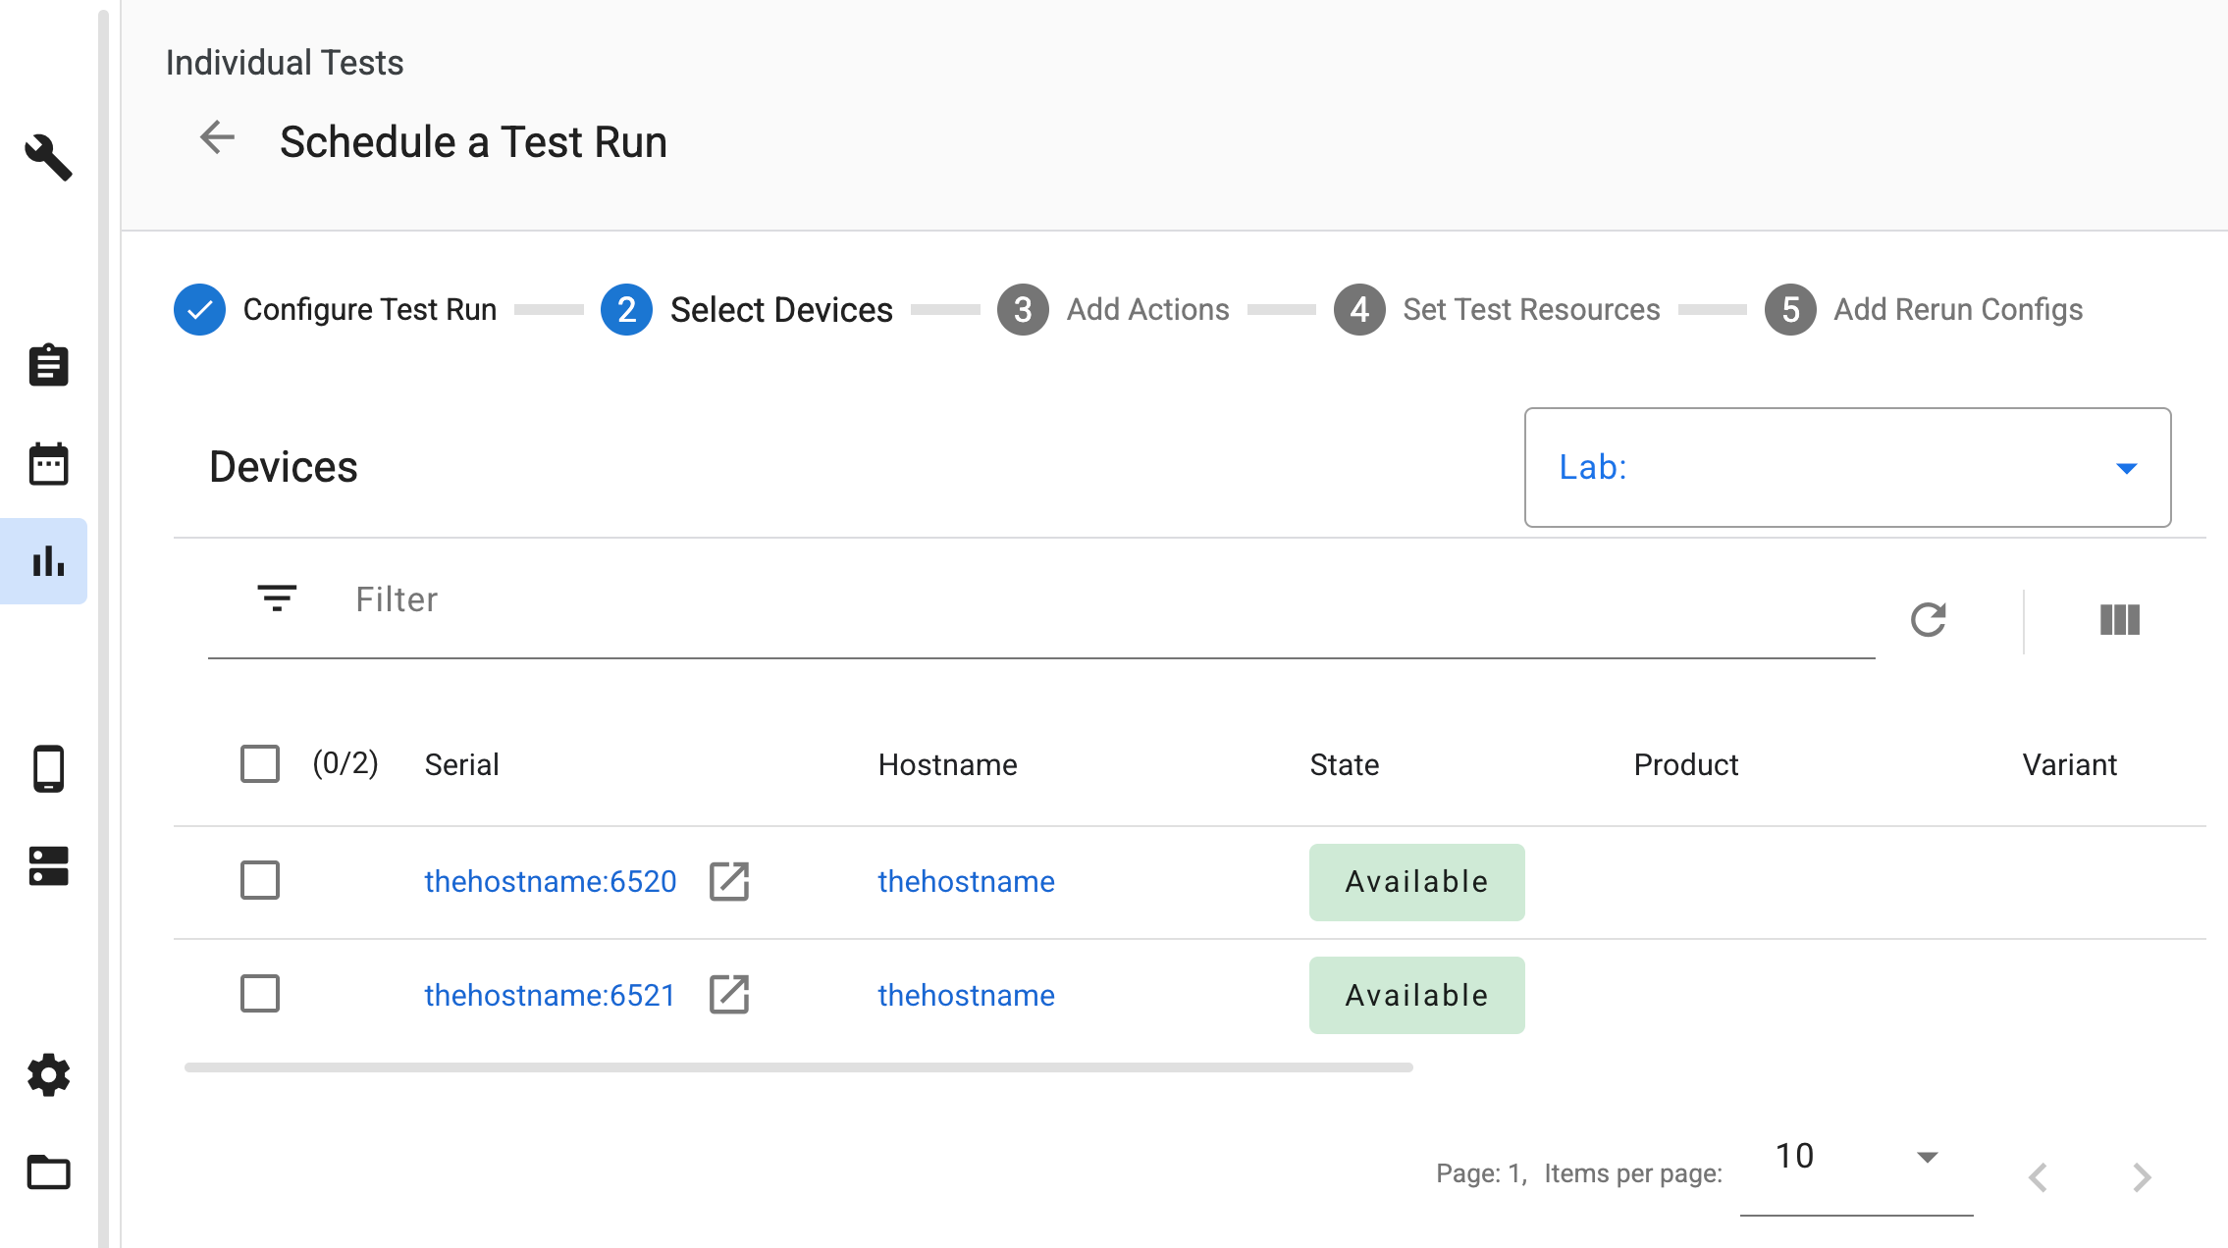2228x1248 pixels.
Task: Click the horizontal table scrollbar
Action: (799, 1067)
